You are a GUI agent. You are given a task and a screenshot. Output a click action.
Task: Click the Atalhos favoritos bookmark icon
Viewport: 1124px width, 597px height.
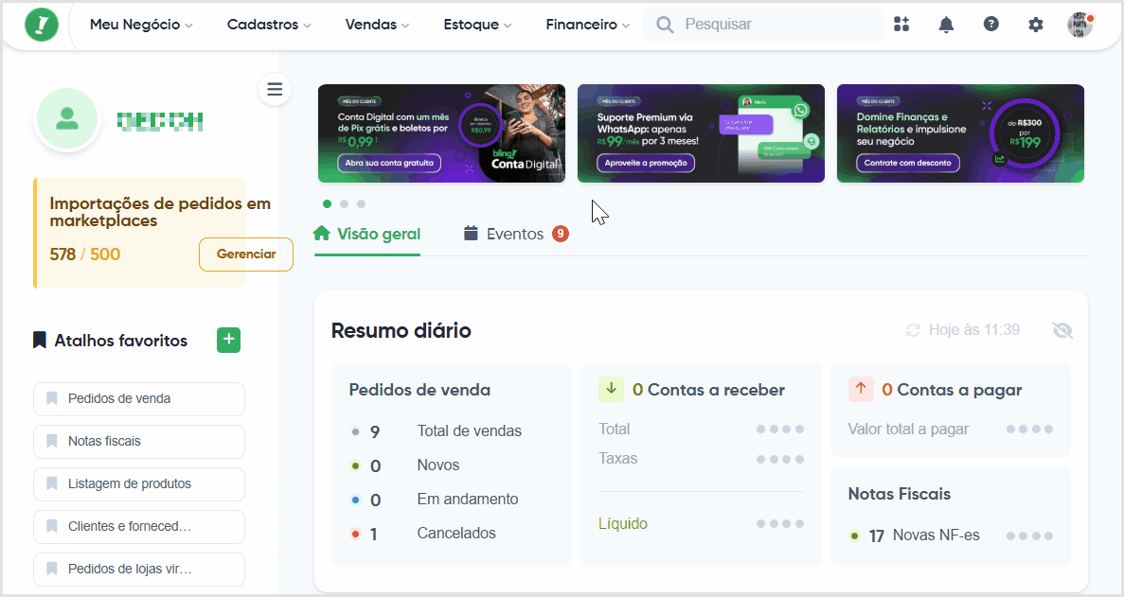(x=40, y=340)
